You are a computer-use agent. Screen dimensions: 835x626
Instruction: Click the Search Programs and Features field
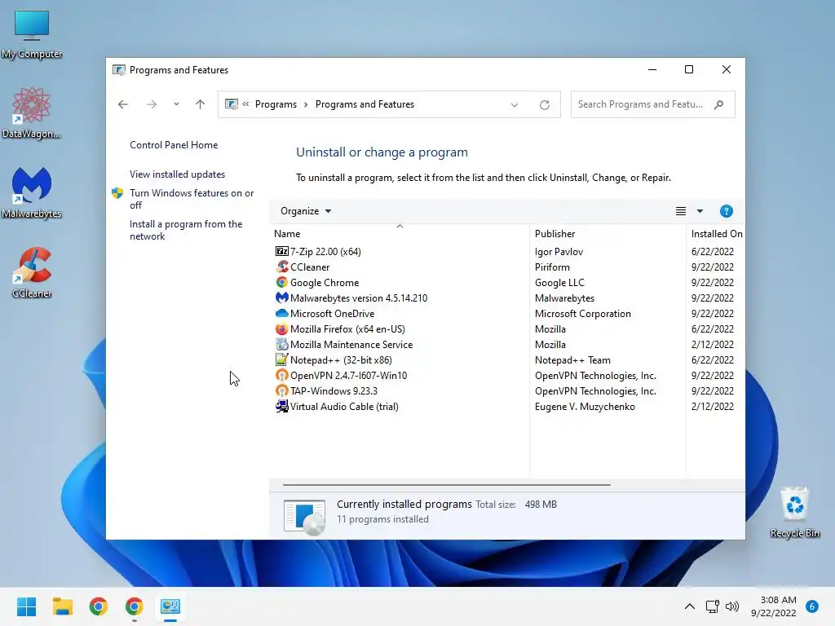pyautogui.click(x=653, y=104)
